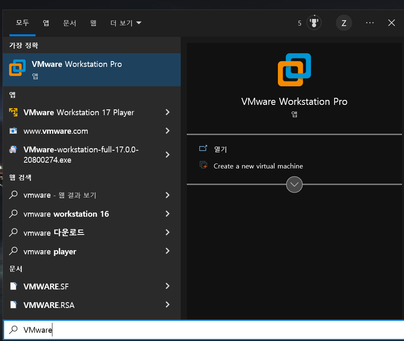This screenshot has height=341, width=404.
Task: Open the three-dot options menu
Action: point(370,23)
